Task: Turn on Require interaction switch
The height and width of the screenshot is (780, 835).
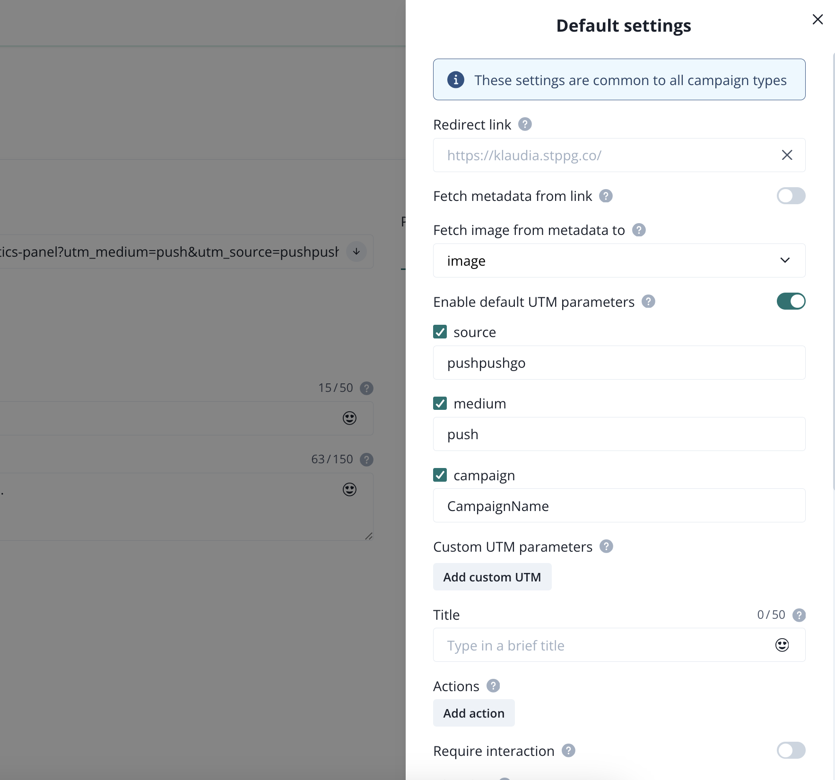Action: point(791,751)
